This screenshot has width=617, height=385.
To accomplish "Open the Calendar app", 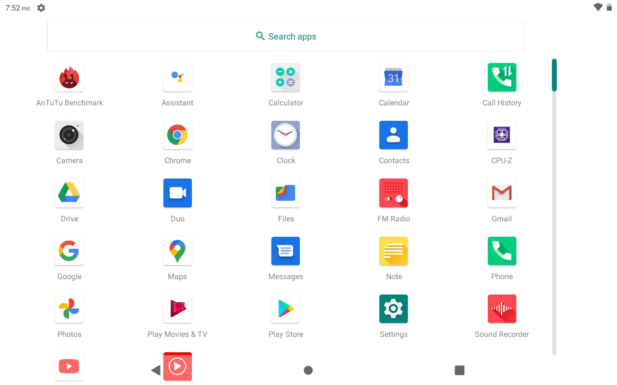I will (394, 77).
